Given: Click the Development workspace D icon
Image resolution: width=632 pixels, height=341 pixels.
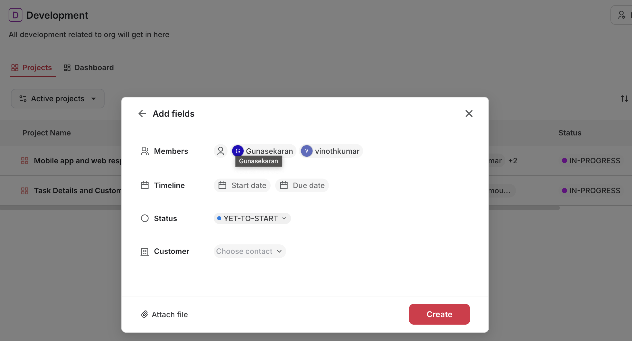Looking at the screenshot, I should coord(15,15).
